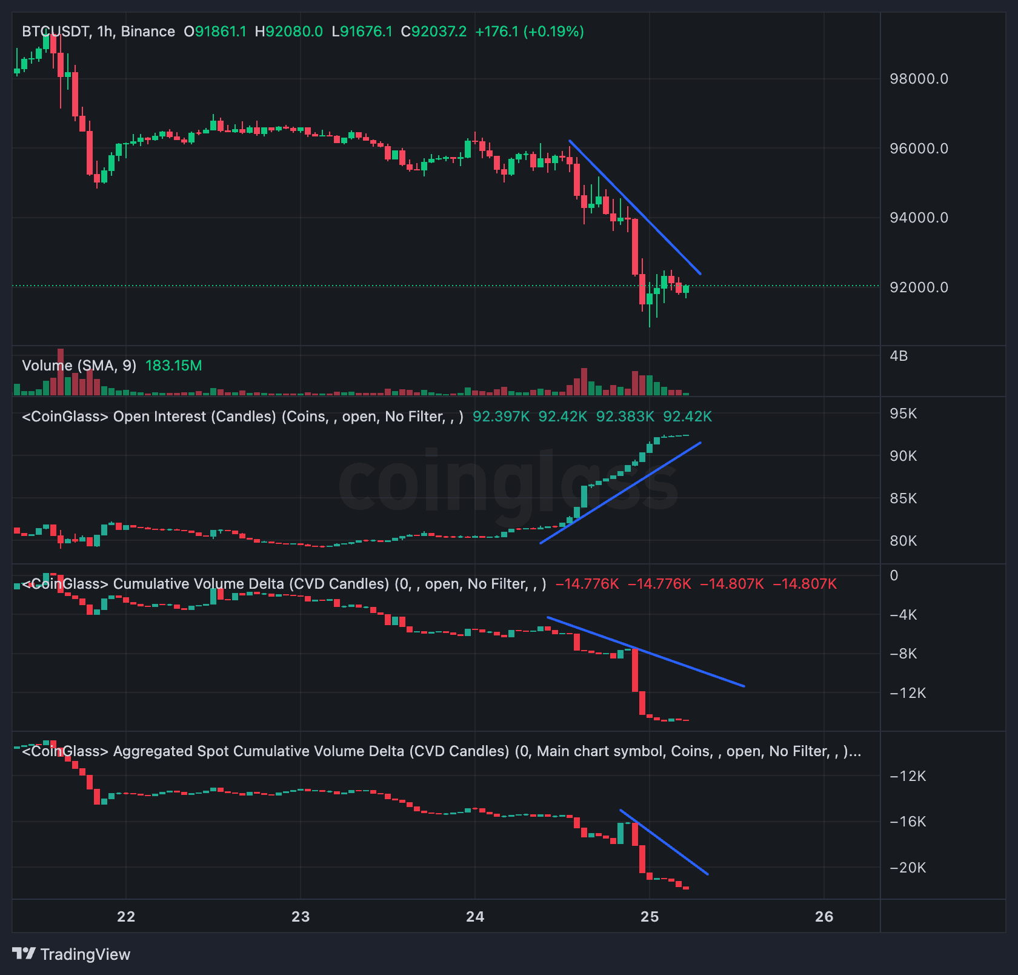Click the first CVD value −14.776K
Image resolution: width=1018 pixels, height=975 pixels.
587,584
